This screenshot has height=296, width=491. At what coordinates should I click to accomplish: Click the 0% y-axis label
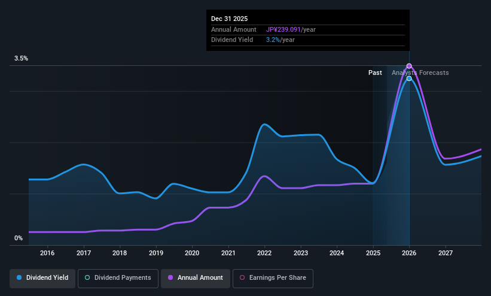19,238
